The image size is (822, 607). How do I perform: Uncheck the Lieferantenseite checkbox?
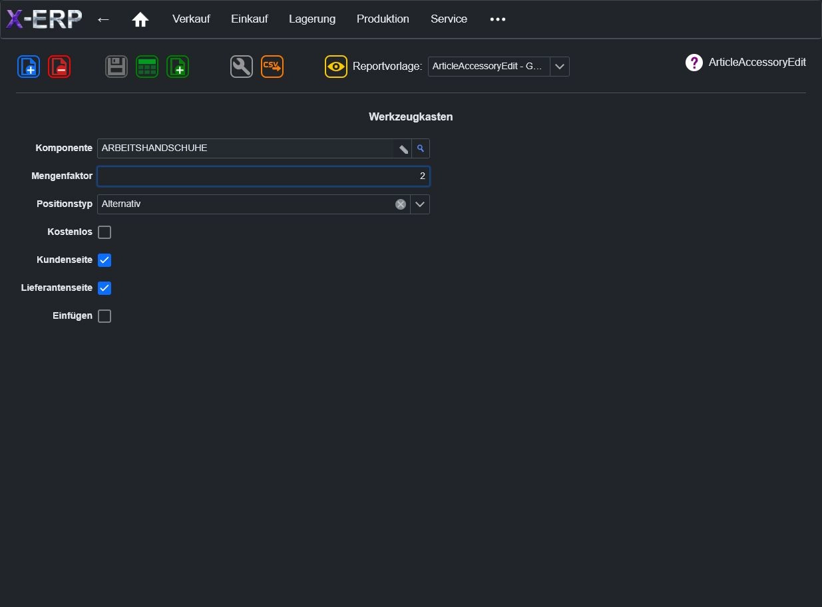104,288
